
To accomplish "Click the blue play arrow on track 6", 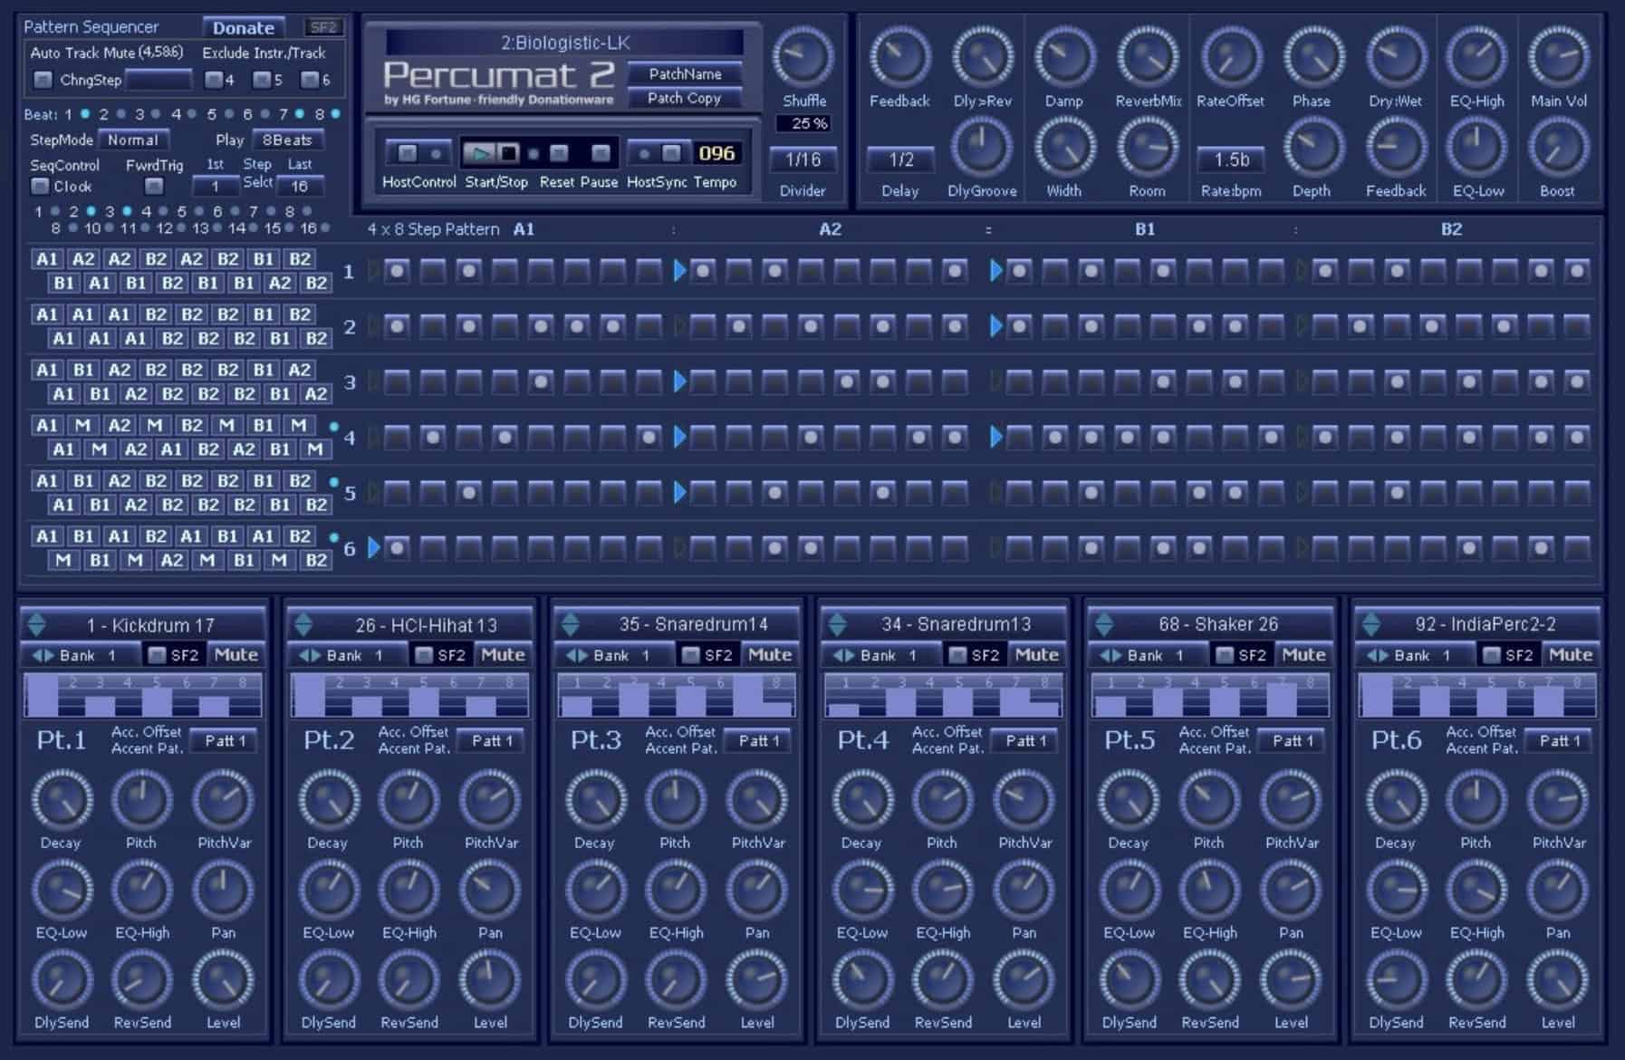I will point(372,547).
